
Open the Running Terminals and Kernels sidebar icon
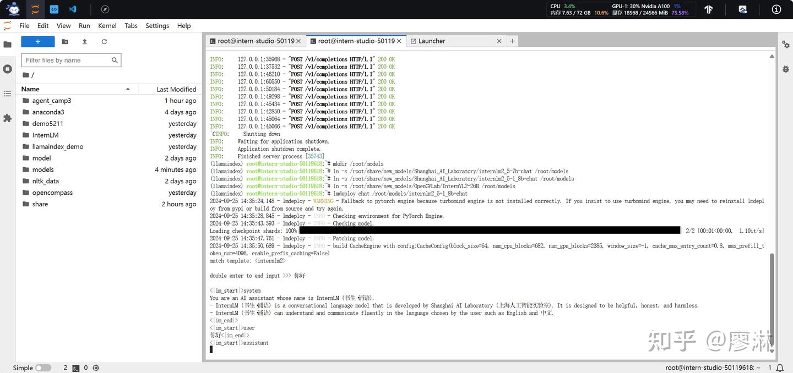click(8, 69)
